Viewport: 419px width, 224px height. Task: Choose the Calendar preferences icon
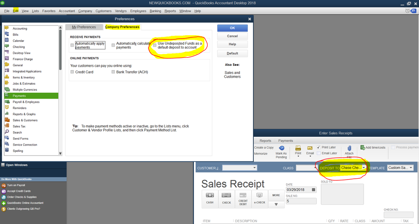click(7, 41)
